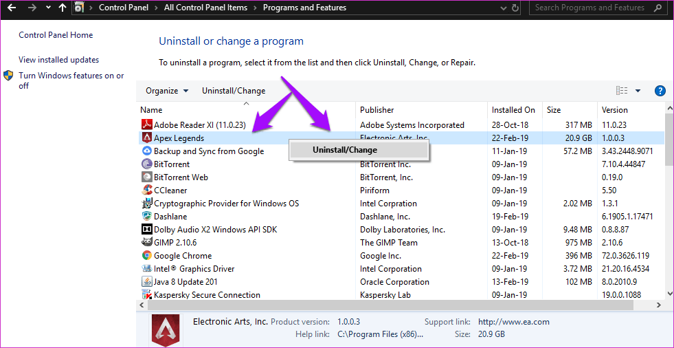Click All Control Panel Items breadcrumb
The image size is (674, 348).
(205, 8)
